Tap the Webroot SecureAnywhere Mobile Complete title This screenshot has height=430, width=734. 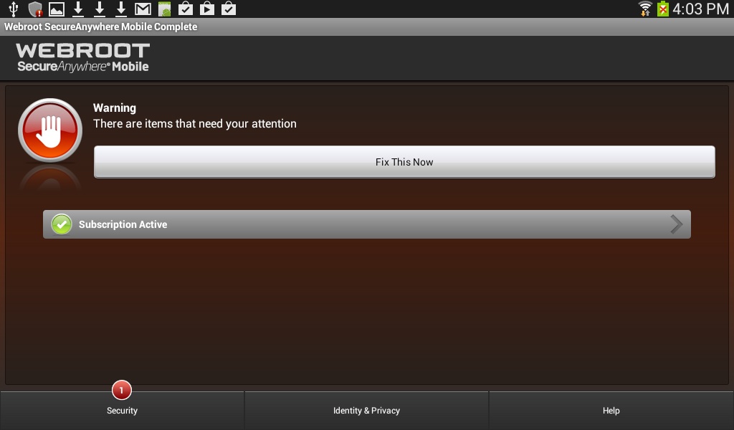coord(100,27)
